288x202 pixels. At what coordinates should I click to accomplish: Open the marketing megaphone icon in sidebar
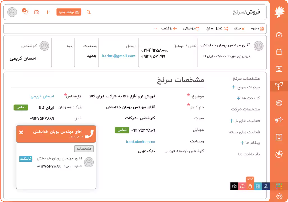279,120
